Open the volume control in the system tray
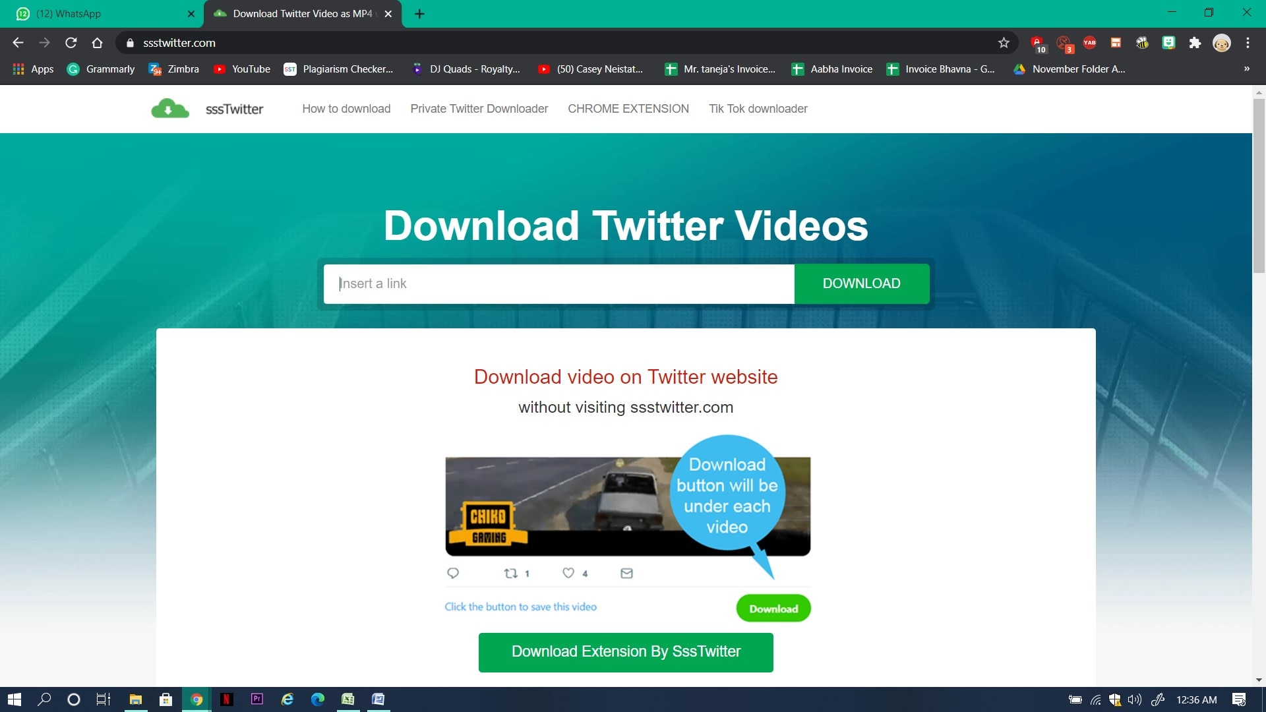This screenshot has height=712, width=1266. [1134, 699]
